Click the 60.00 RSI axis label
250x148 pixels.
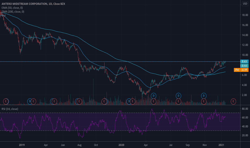245,117
